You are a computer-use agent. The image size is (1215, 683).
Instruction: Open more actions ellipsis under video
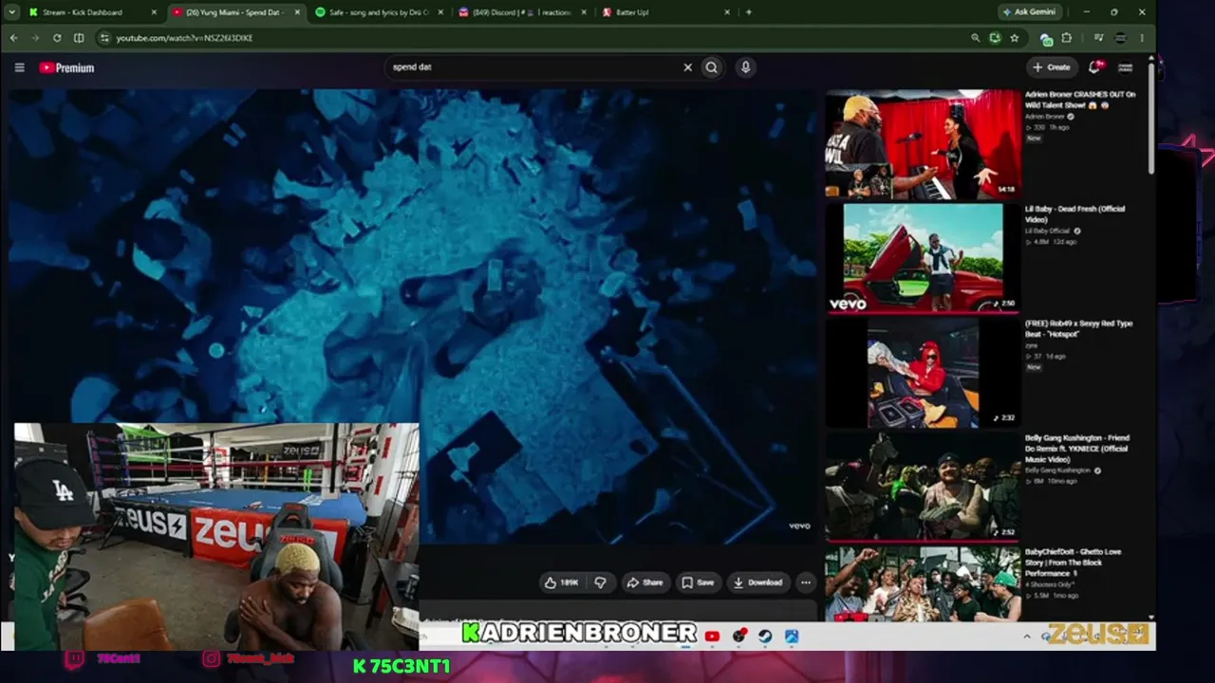[805, 582]
